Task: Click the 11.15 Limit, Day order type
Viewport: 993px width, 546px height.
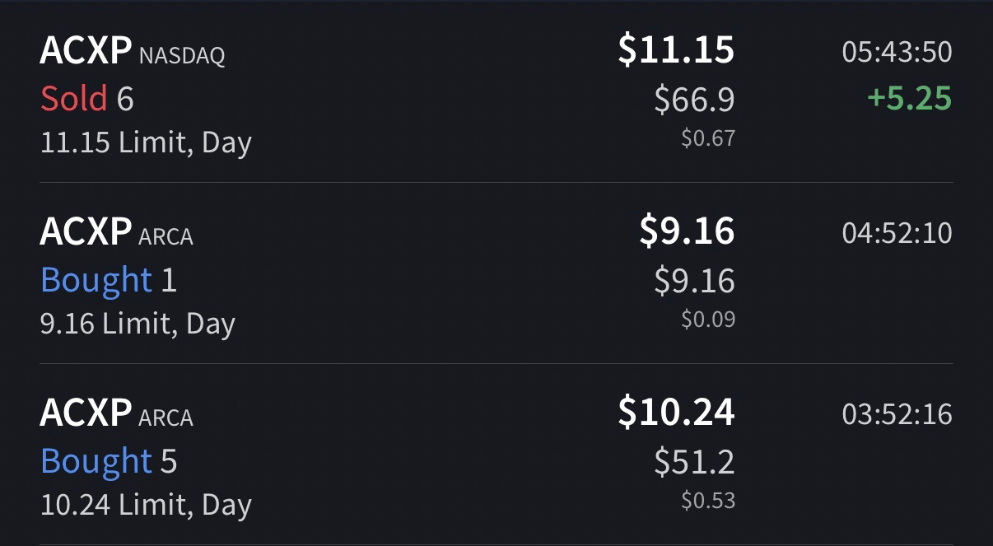Action: [146, 142]
